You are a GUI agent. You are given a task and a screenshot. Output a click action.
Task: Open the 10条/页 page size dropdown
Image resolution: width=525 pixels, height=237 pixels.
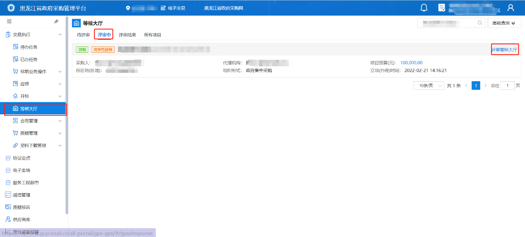pos(429,85)
